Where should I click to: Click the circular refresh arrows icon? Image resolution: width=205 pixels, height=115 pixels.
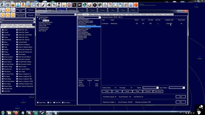[115, 5]
